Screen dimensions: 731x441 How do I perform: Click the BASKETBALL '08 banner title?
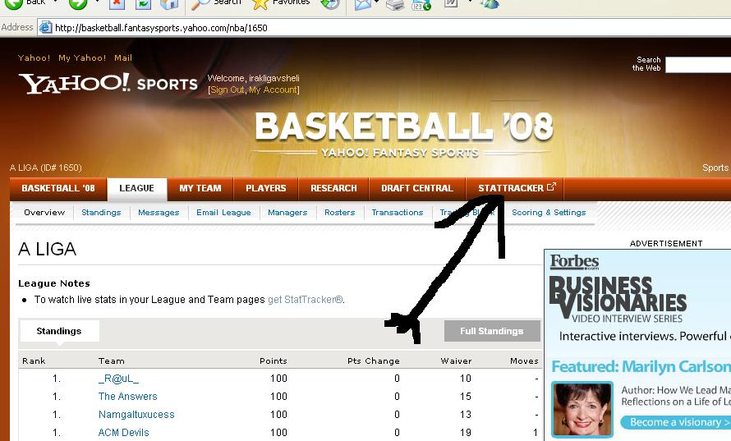coord(404,126)
